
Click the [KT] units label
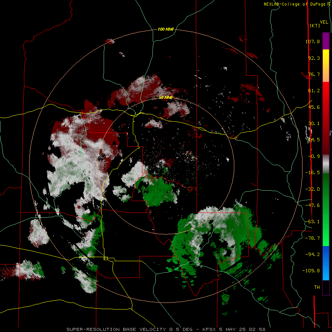pyautogui.click(x=315, y=25)
